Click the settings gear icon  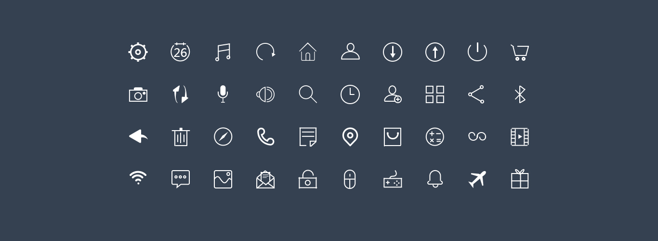pyautogui.click(x=138, y=52)
